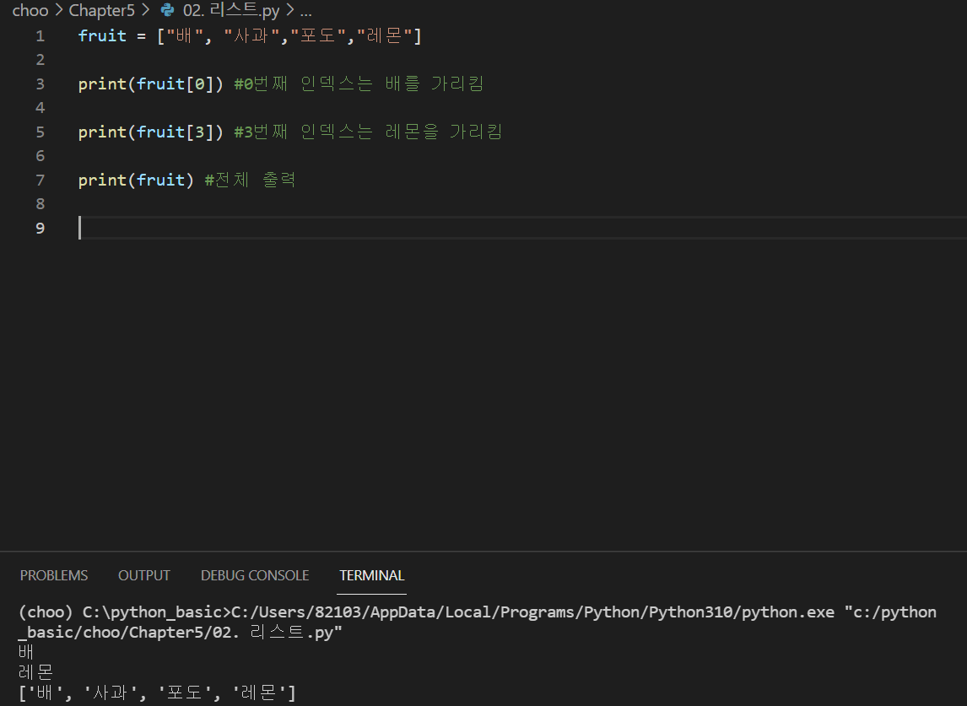Click the Python file icon in breadcrumb
Image resolution: width=967 pixels, height=706 pixels.
point(167,10)
